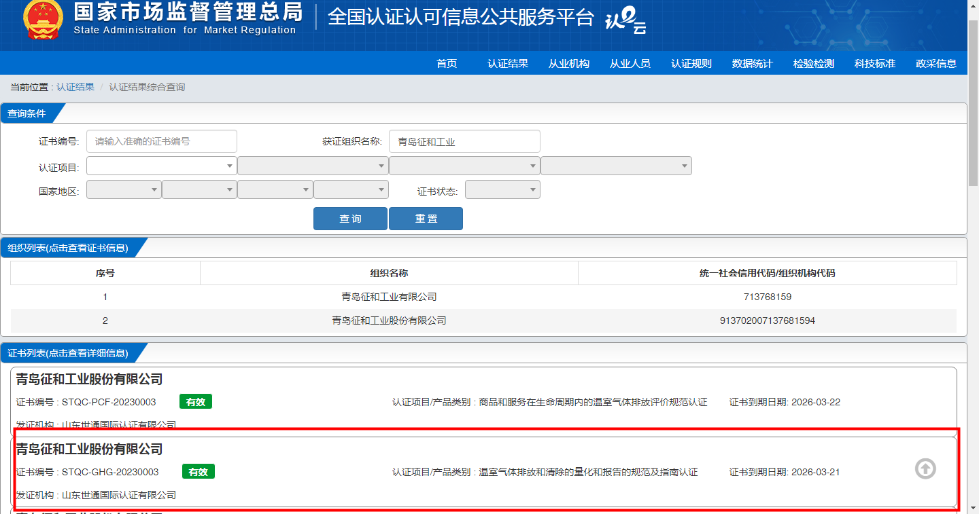The image size is (979, 514).
Task: Click the 认证结果综合查询 breadcrumb text
Action: pyautogui.click(x=147, y=87)
